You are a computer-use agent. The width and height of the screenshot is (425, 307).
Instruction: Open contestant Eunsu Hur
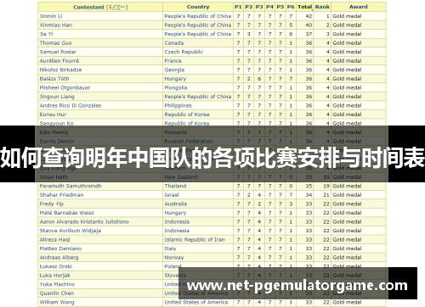53,114
